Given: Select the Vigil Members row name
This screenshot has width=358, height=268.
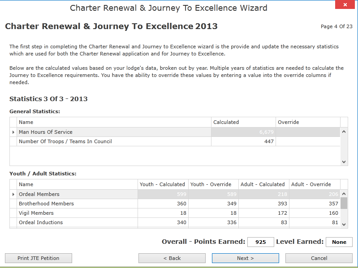Looking at the screenshot, I should (x=77, y=213).
